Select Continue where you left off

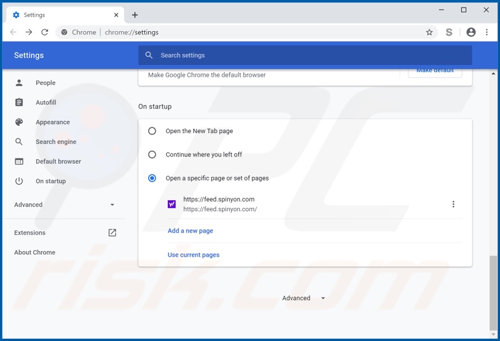(152, 155)
